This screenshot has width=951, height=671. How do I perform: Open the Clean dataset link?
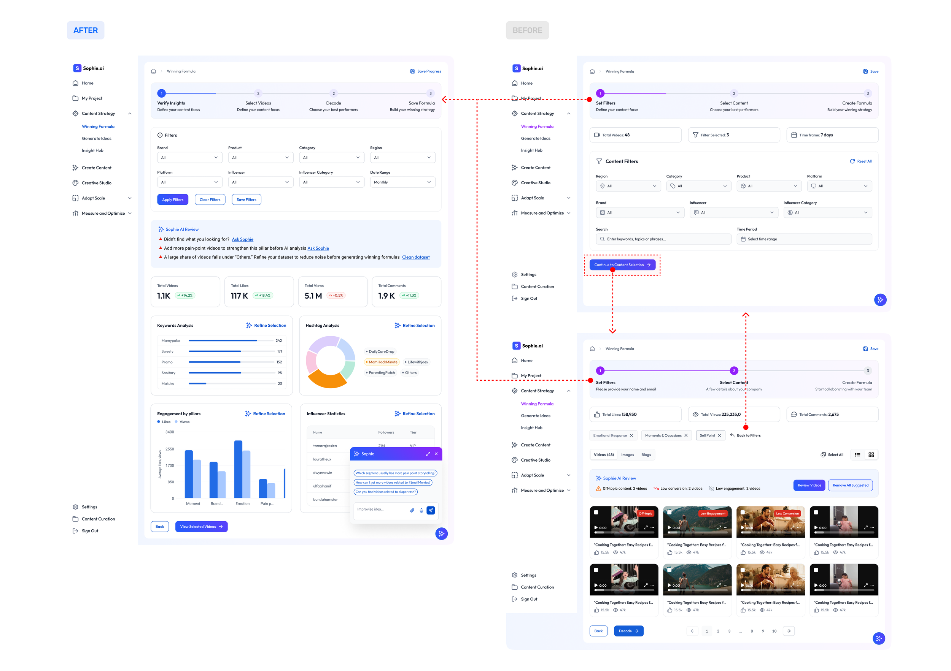pyautogui.click(x=415, y=257)
